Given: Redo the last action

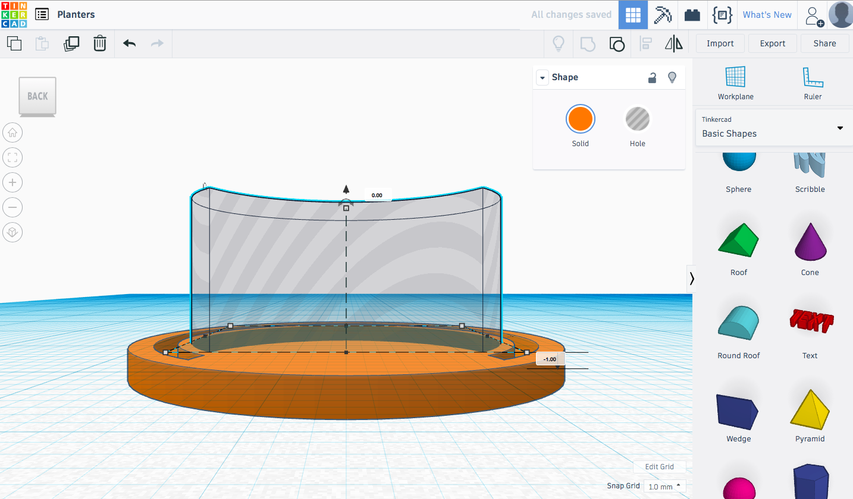Looking at the screenshot, I should coord(157,43).
